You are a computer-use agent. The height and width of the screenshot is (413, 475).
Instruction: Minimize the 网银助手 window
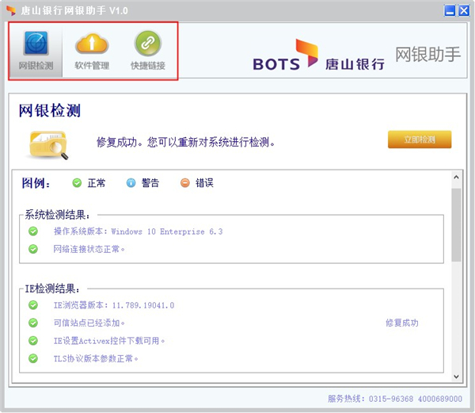450,10
